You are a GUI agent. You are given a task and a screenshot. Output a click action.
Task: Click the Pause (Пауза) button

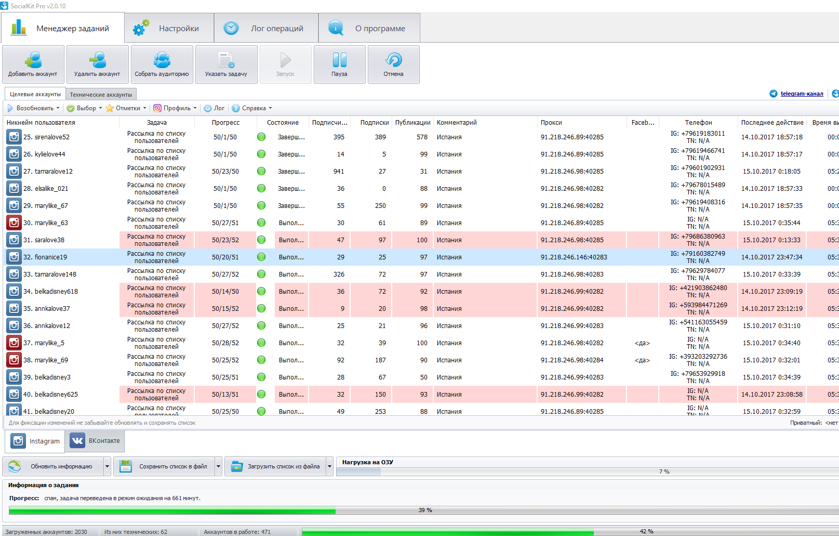pyautogui.click(x=340, y=64)
